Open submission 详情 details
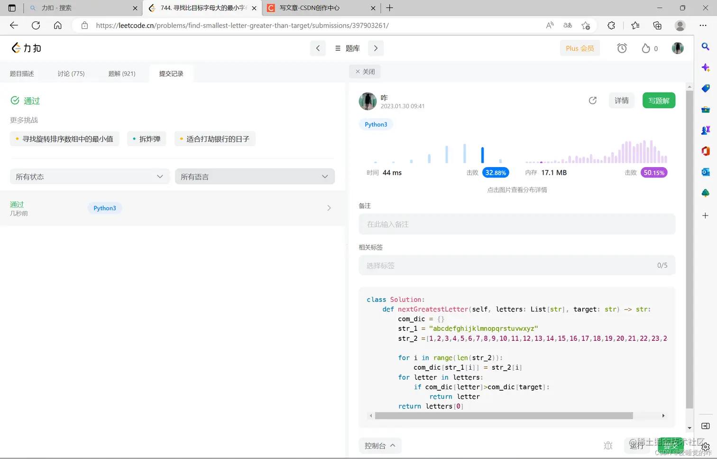This screenshot has height=459, width=717. (x=622, y=101)
